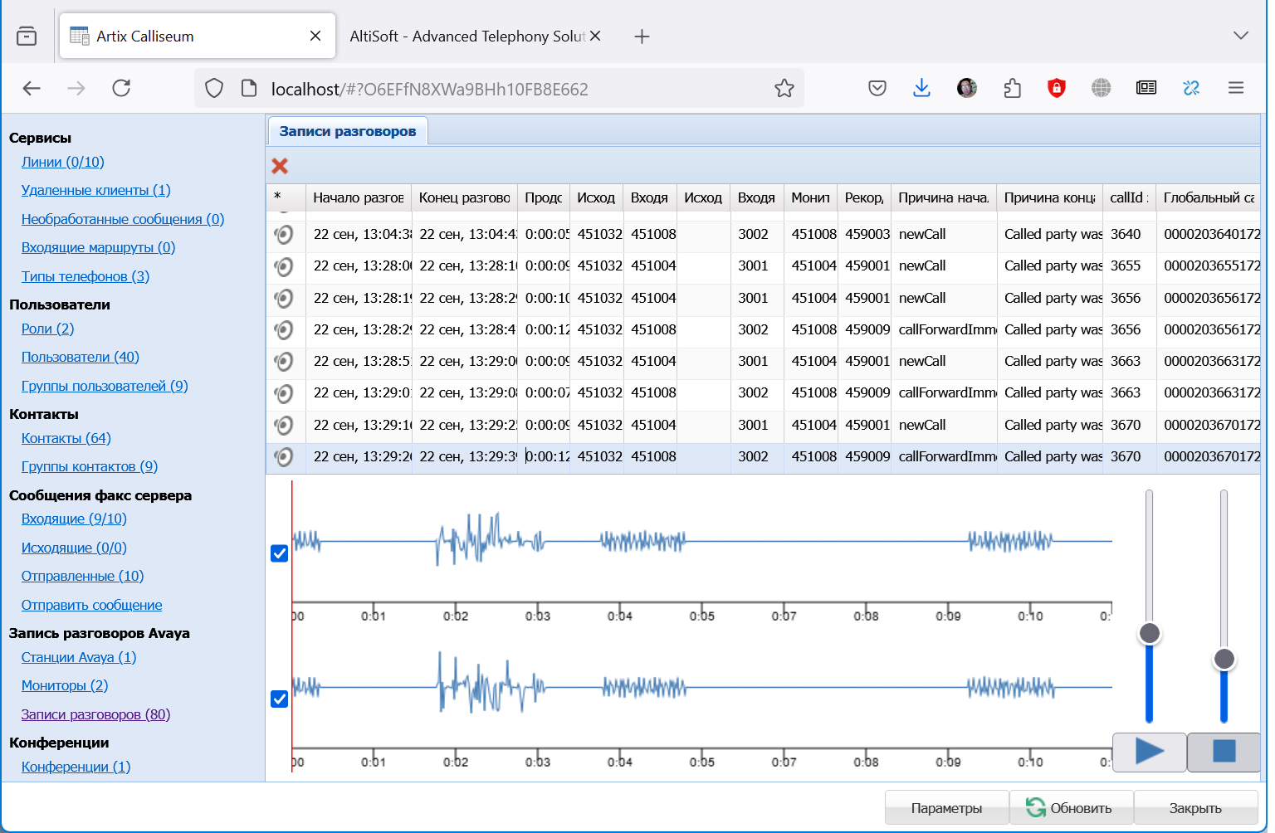Click the Параметры button
This screenshot has height=833, width=1275.
click(x=946, y=808)
